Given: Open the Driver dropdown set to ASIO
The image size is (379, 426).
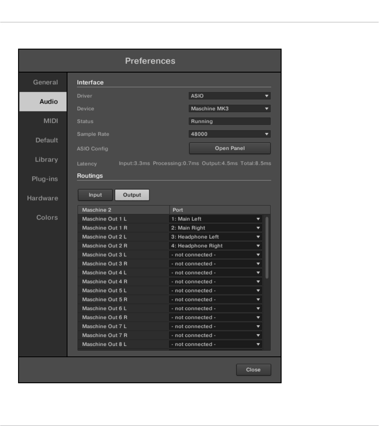Looking at the screenshot, I should pyautogui.click(x=230, y=96).
